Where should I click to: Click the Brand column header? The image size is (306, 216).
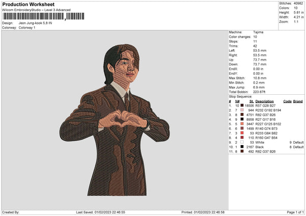pyautogui.click(x=298, y=101)
